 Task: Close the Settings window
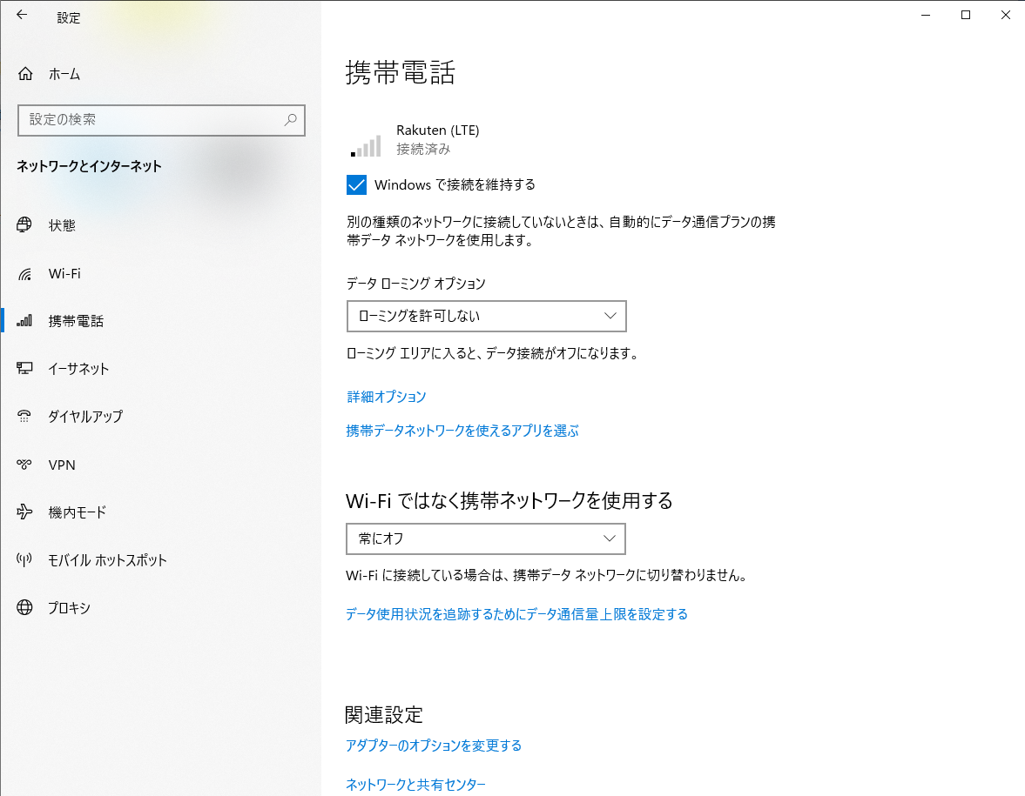(x=1005, y=15)
